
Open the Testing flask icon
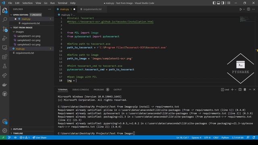click(4, 66)
